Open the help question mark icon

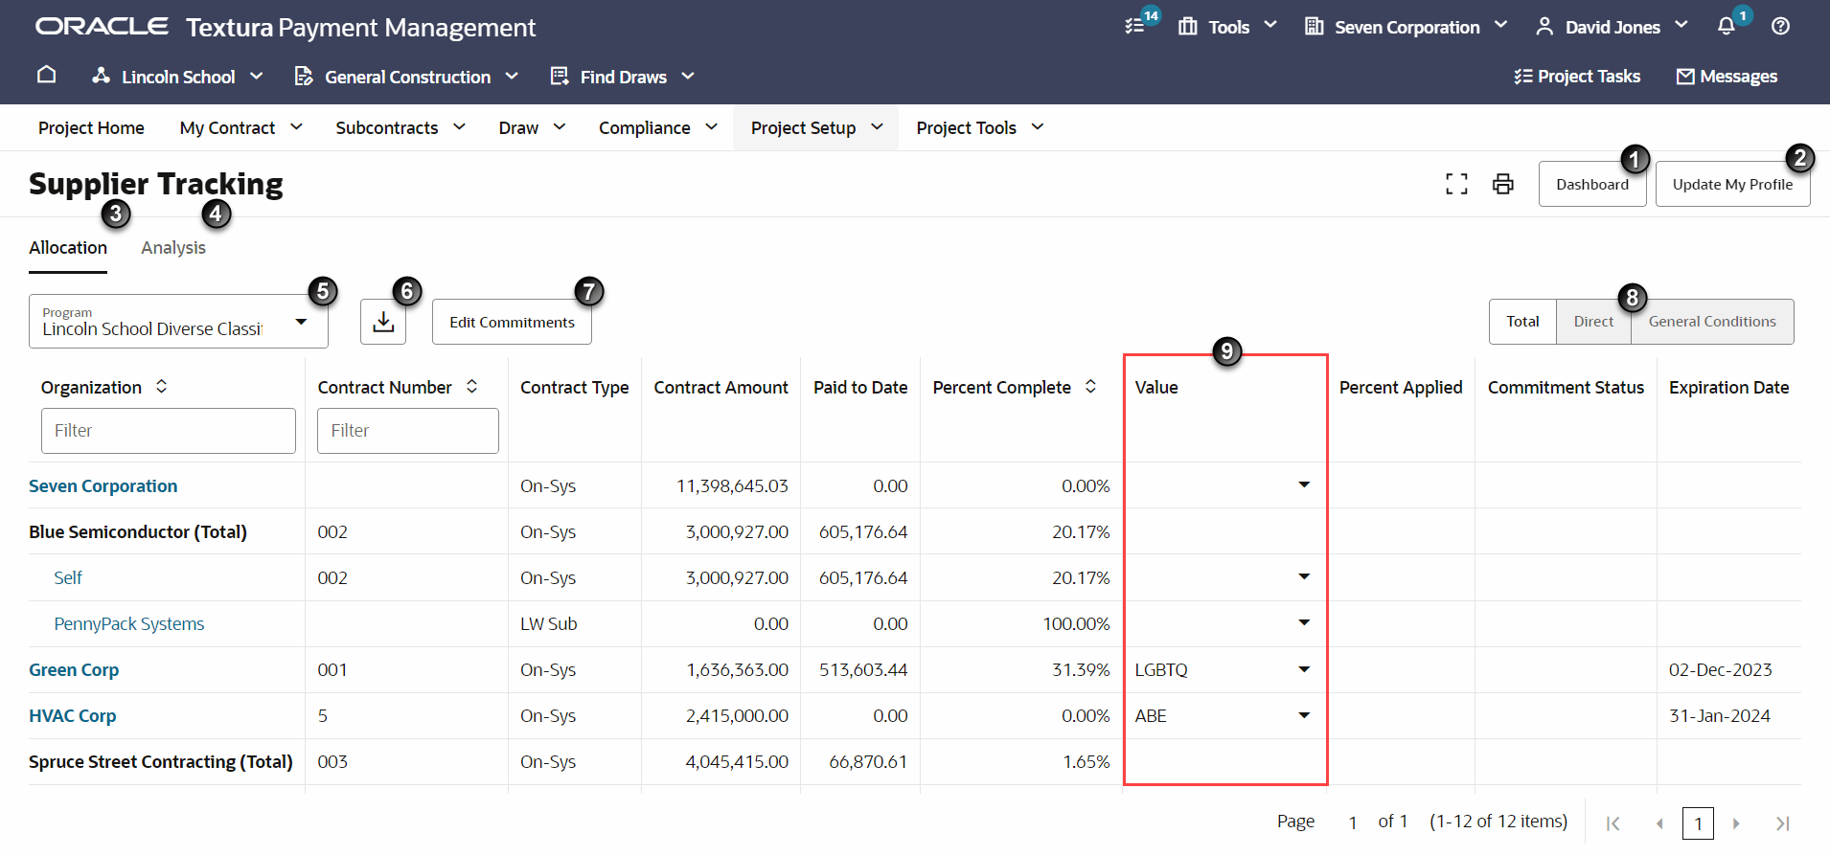click(x=1780, y=27)
